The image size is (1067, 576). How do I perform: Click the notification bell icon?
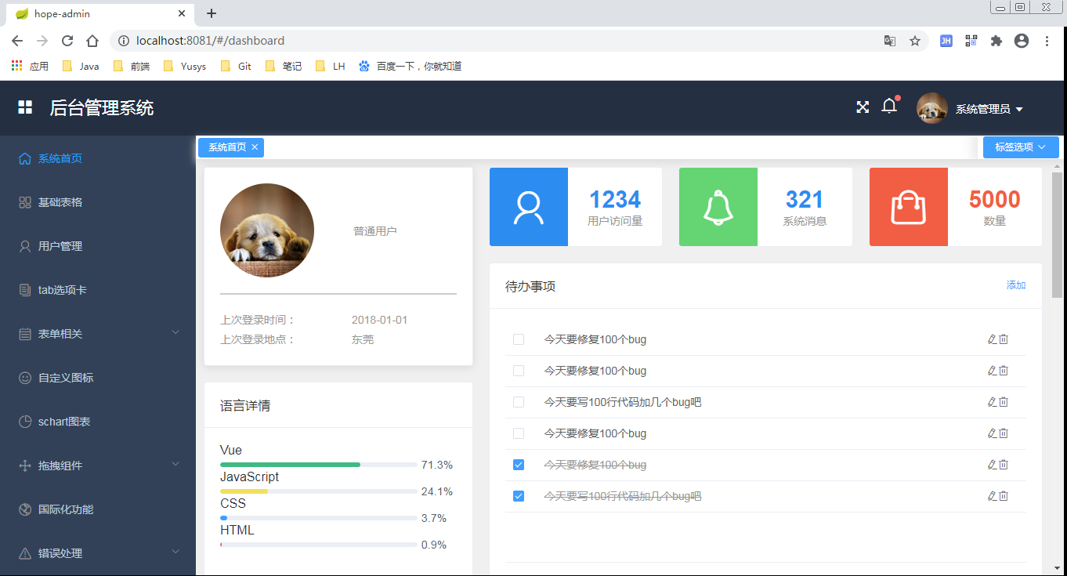[x=889, y=107]
